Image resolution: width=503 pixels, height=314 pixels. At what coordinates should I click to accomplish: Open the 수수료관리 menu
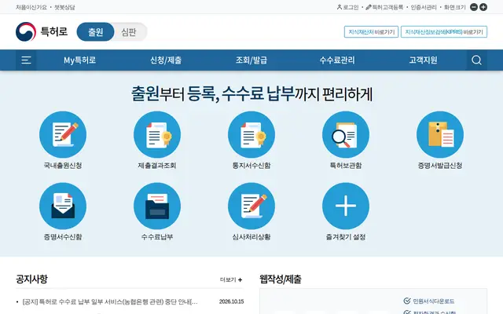(x=337, y=60)
